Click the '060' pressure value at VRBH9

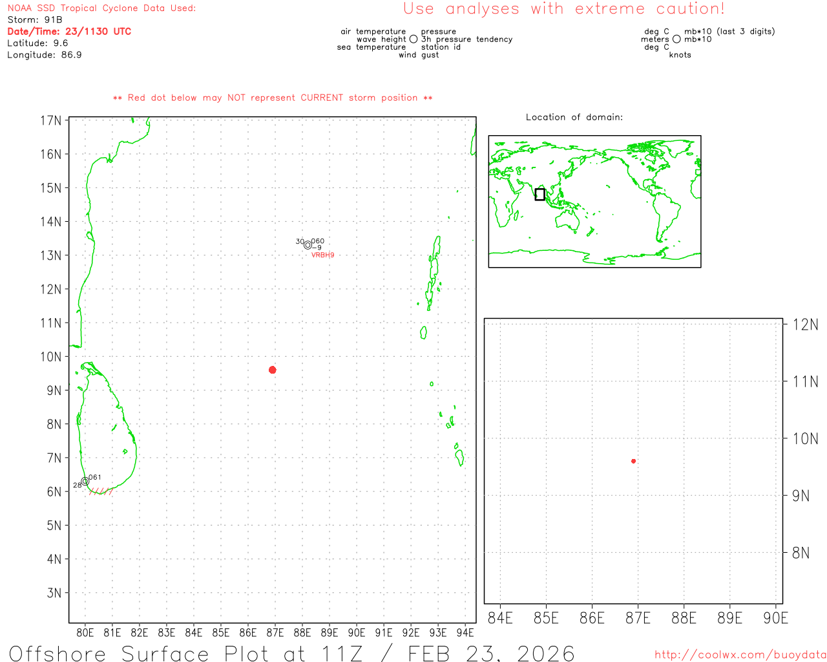(x=318, y=241)
